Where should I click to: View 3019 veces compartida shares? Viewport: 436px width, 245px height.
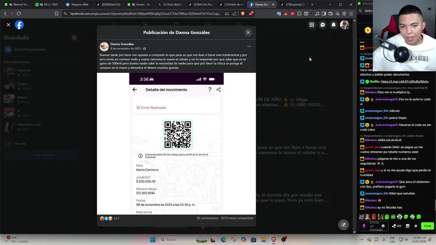[x=237, y=218]
